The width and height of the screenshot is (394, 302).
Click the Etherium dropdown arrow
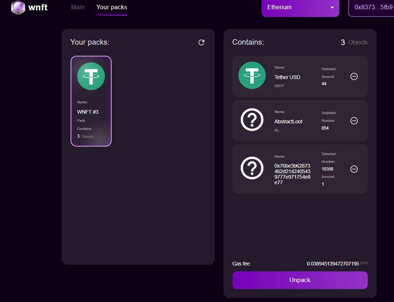coord(332,7)
